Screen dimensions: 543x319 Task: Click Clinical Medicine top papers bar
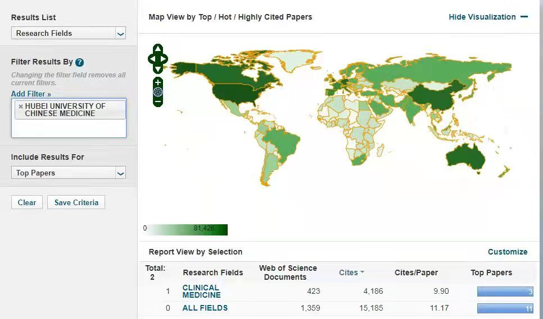pos(505,292)
